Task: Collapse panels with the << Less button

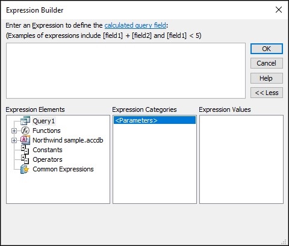Action: coord(267,93)
